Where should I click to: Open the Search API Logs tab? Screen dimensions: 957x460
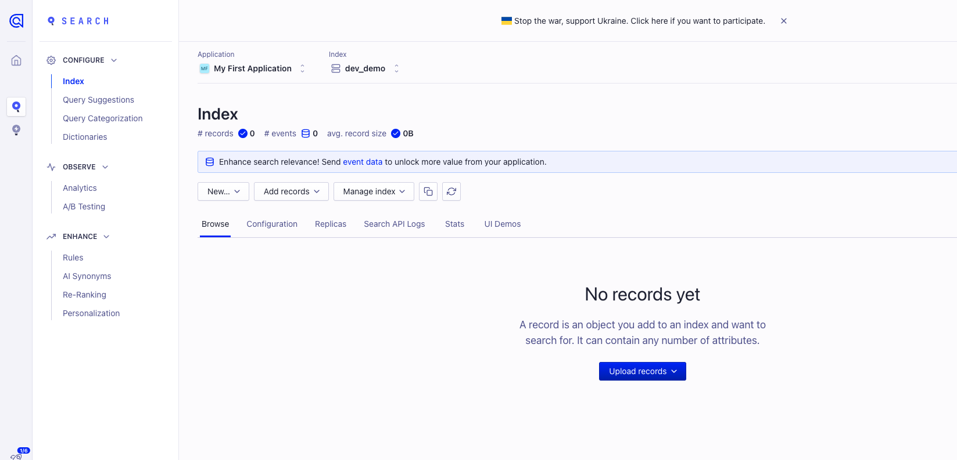[x=395, y=224]
